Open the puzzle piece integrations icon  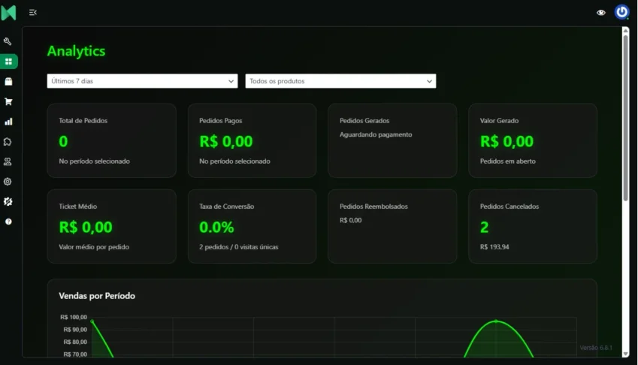8,141
